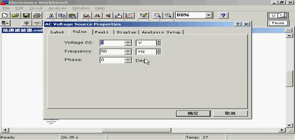295x140 pixels.
Task: Increase Phase value with up arrow
Action: pos(128,59)
